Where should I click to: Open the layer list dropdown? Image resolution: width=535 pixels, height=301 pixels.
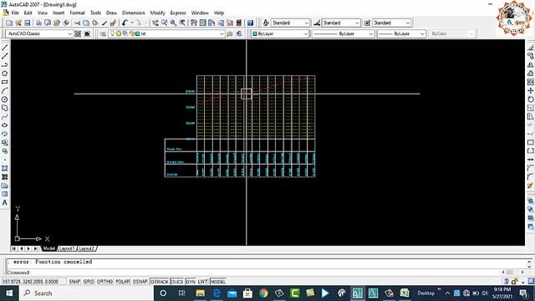pos(166,33)
